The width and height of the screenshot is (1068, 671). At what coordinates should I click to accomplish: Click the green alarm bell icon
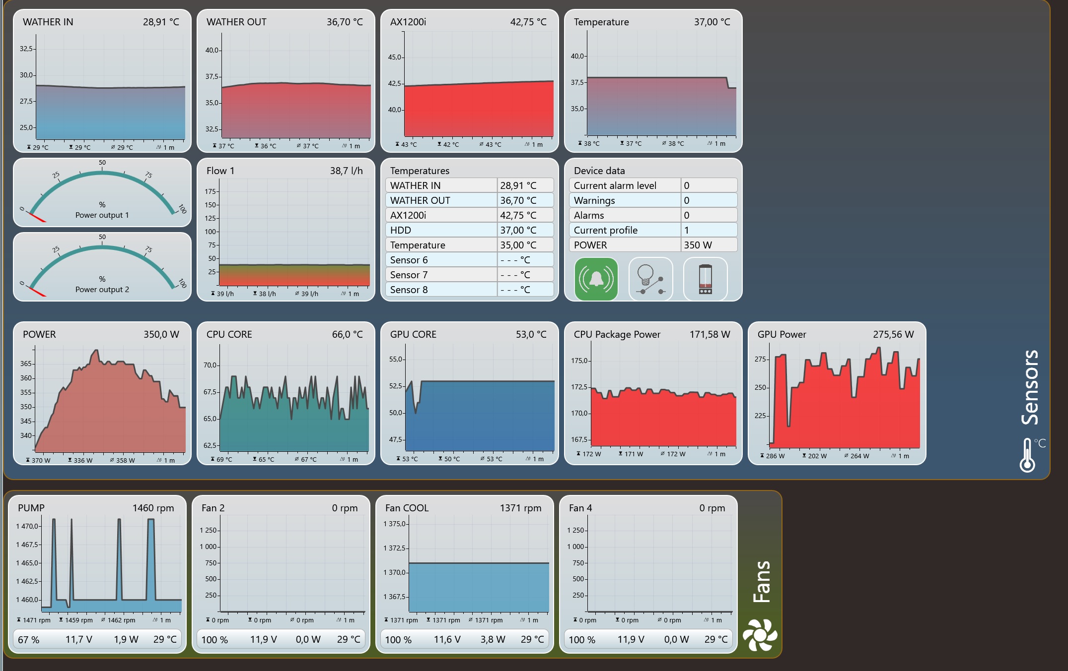coord(596,279)
